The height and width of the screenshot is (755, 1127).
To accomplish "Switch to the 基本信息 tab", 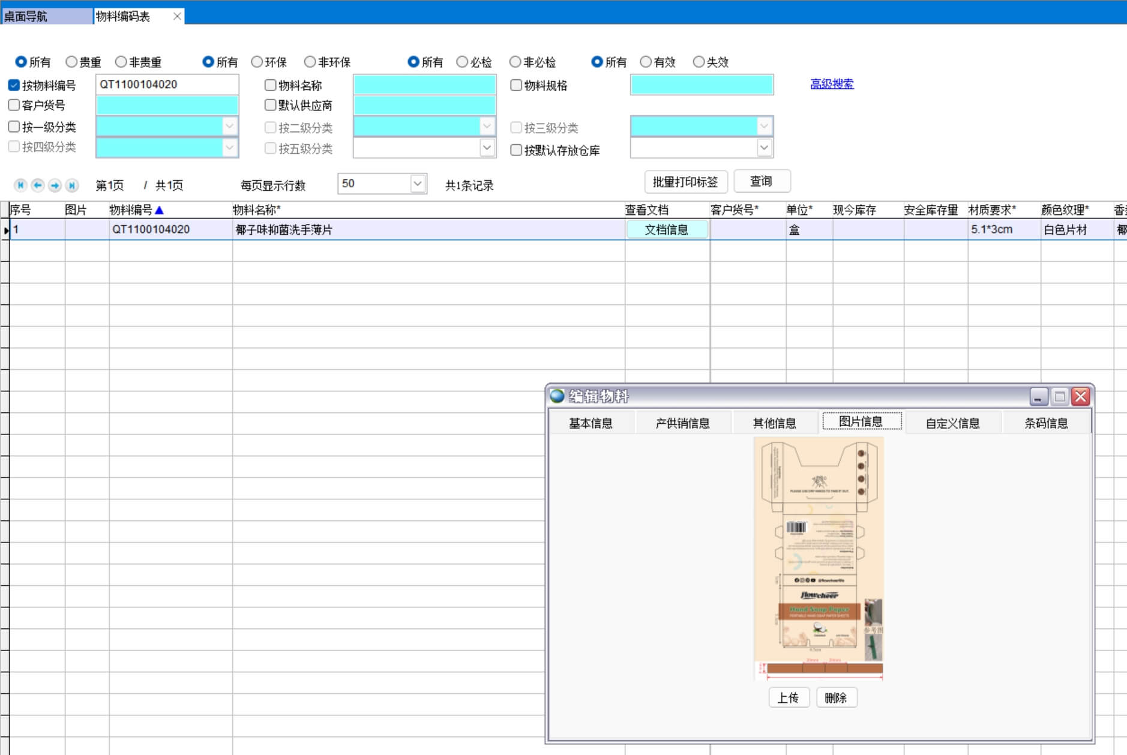I will tap(591, 423).
